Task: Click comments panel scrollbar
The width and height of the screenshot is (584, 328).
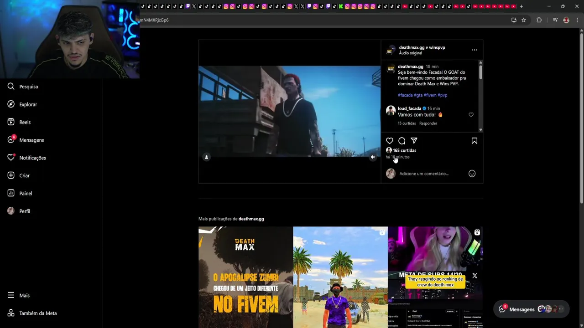Action: pyautogui.click(x=480, y=73)
